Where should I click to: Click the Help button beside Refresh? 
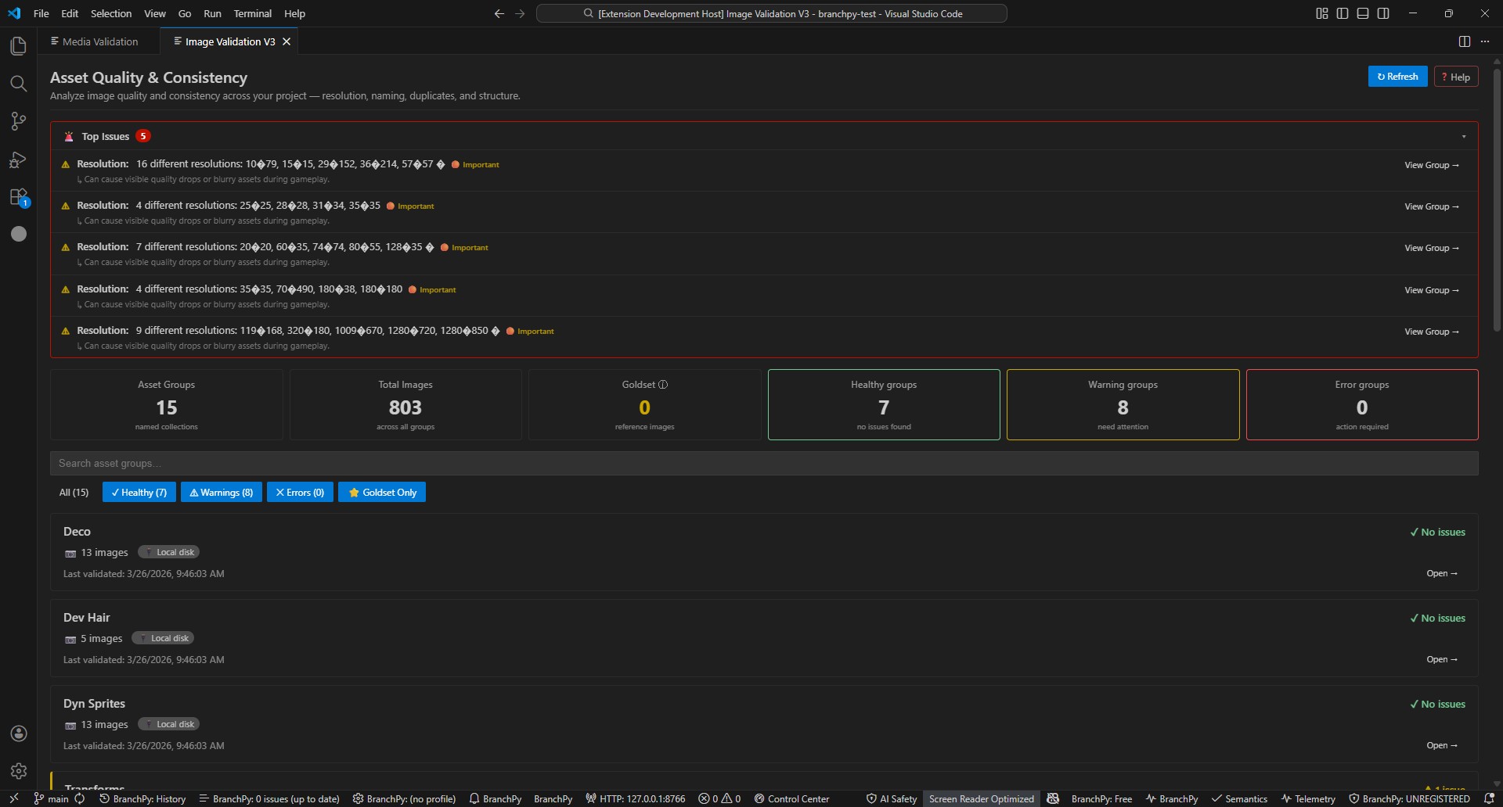coord(1456,77)
